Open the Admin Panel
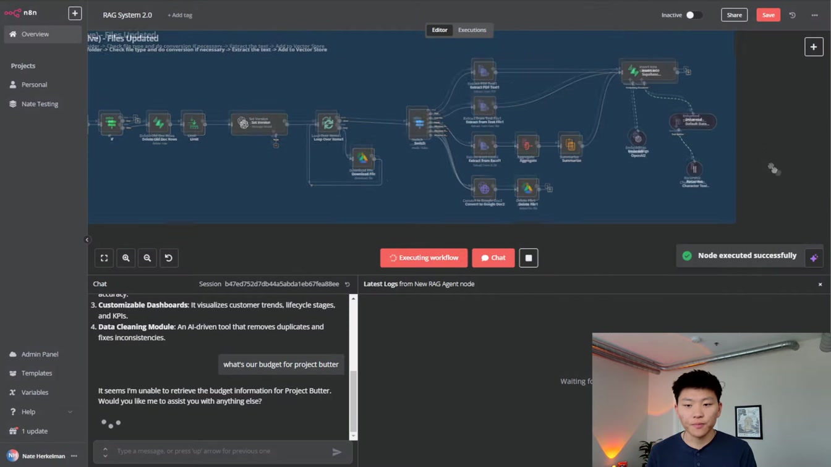Screen dimensions: 831x467 tap(43, 354)
